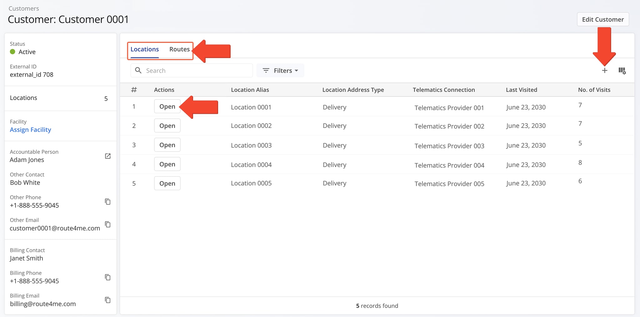Copy the Other Email using its copy icon
Screen dimensions: 640x317
pyautogui.click(x=107, y=224)
